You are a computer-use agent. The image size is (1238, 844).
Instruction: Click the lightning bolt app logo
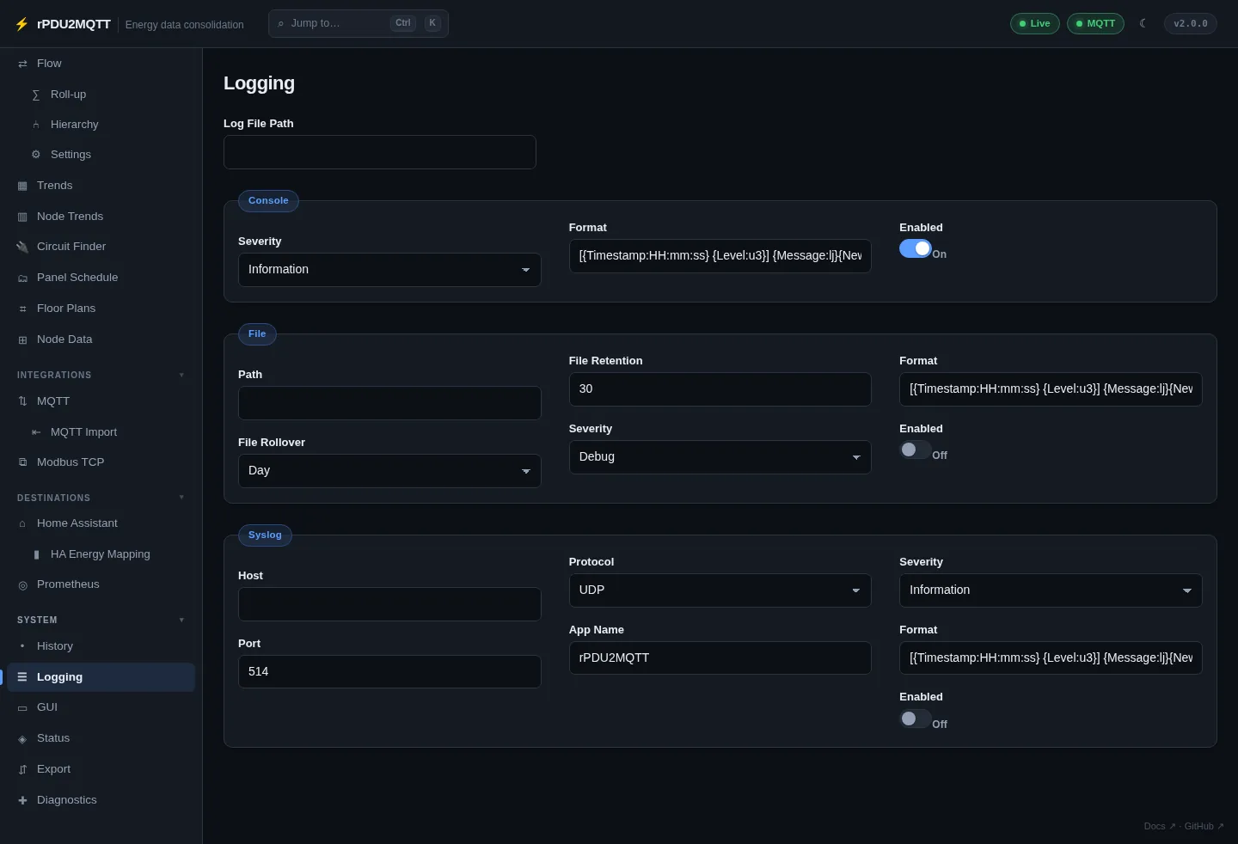click(21, 24)
